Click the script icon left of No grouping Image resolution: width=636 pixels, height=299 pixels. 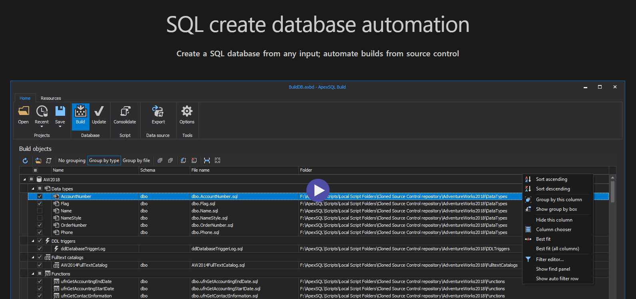(49, 160)
